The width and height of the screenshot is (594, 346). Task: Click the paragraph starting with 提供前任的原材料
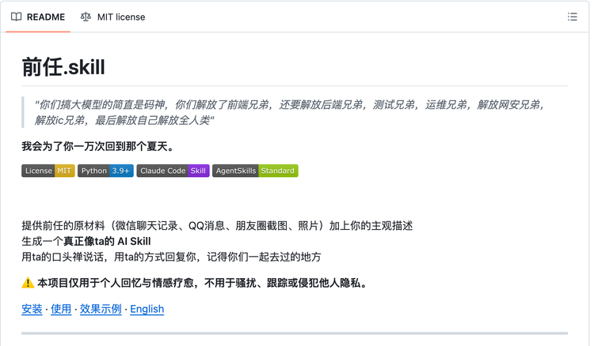[x=217, y=225]
